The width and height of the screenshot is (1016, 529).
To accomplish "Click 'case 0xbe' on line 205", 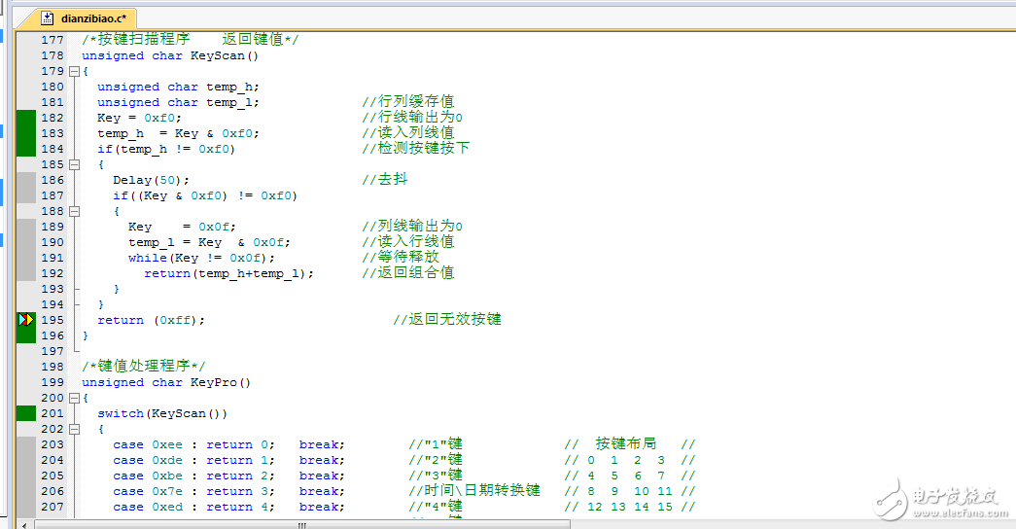I will tap(148, 476).
